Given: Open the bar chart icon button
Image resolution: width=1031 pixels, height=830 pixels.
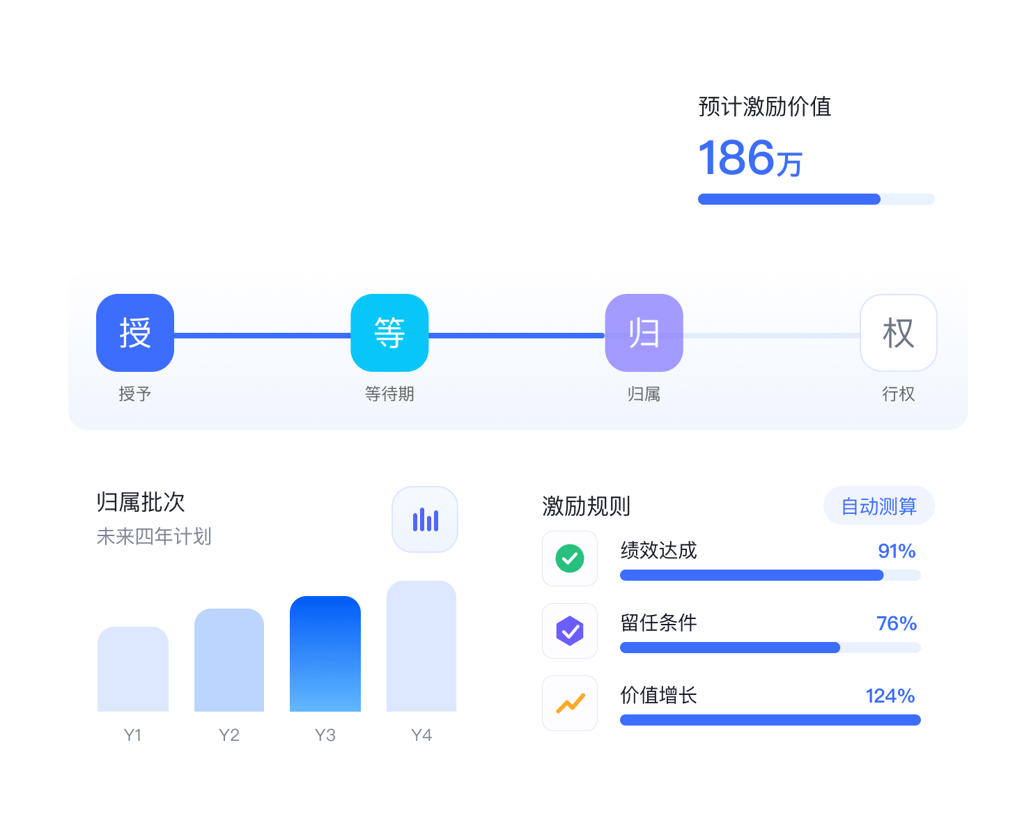Looking at the screenshot, I should (x=425, y=519).
